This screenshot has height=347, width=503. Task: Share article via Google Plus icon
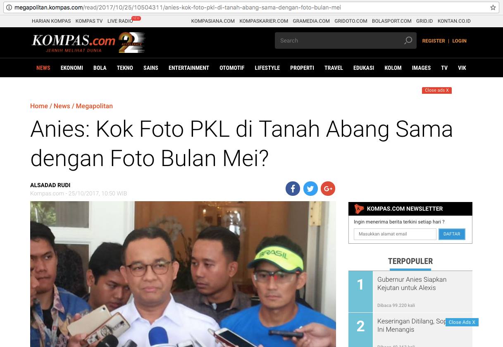(328, 189)
